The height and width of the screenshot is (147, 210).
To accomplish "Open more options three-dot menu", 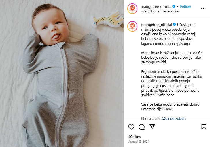I will pos(203,9).
